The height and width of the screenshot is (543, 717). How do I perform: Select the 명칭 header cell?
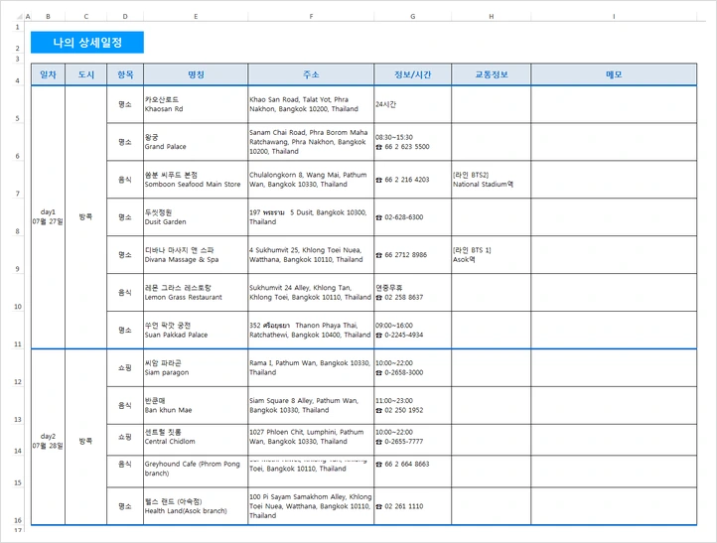click(x=196, y=74)
